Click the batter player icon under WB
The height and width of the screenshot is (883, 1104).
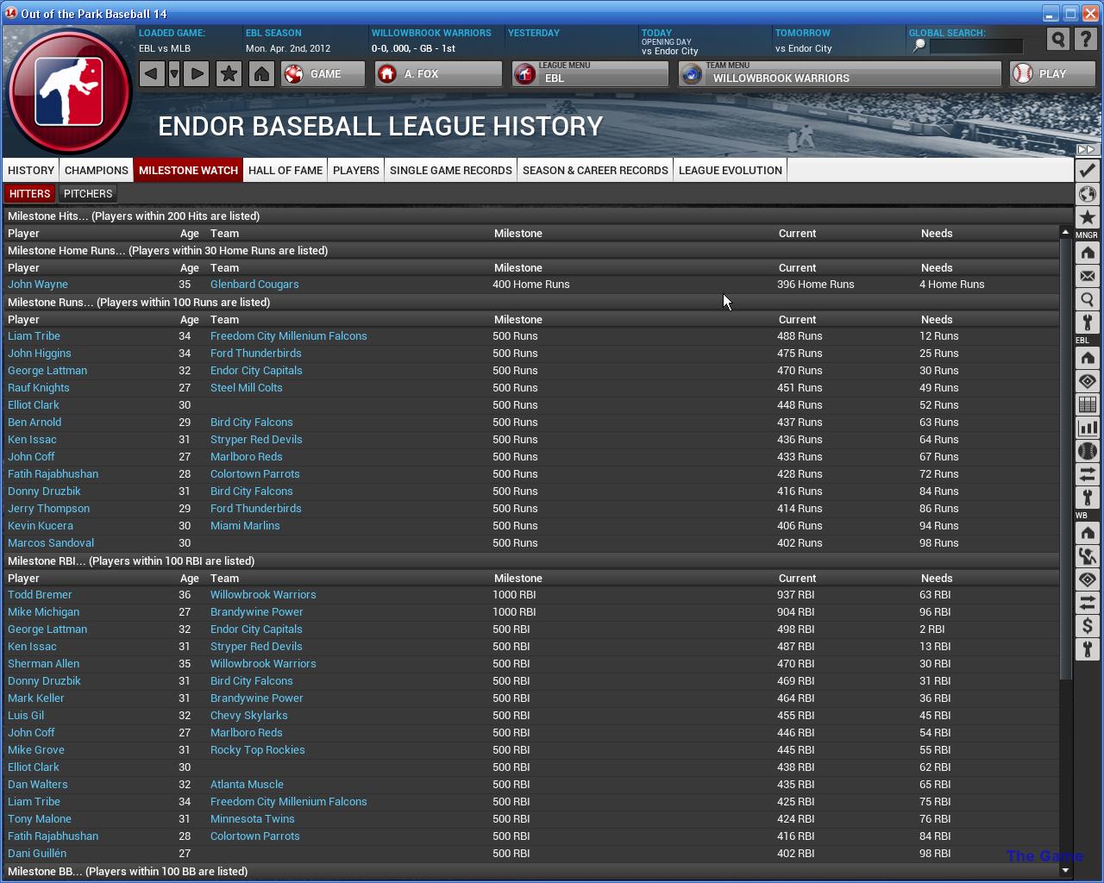[1087, 556]
